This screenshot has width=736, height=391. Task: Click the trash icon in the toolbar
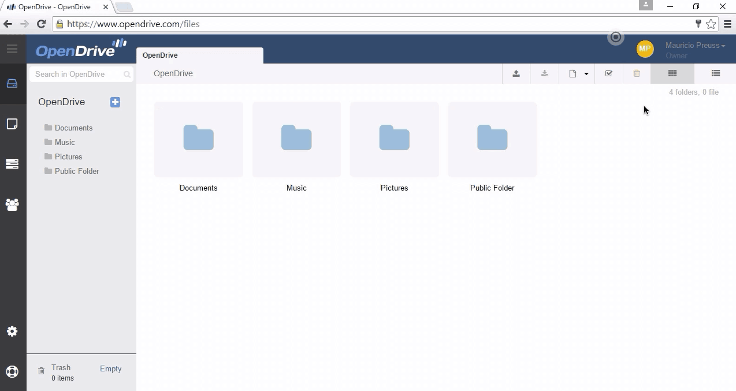tap(637, 73)
